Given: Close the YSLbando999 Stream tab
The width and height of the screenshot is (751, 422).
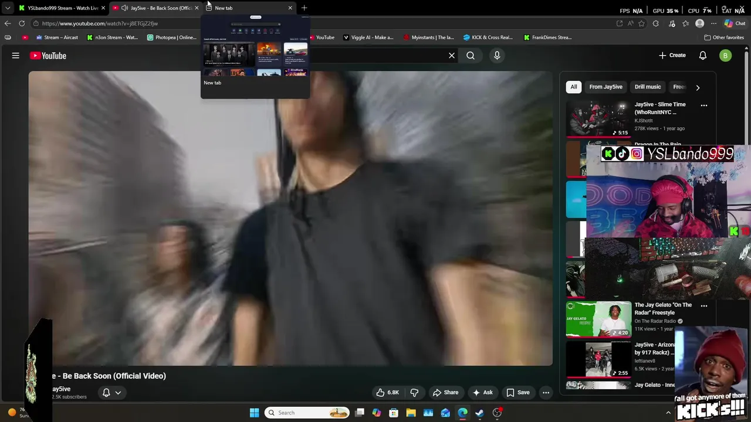Looking at the screenshot, I should 103,8.
